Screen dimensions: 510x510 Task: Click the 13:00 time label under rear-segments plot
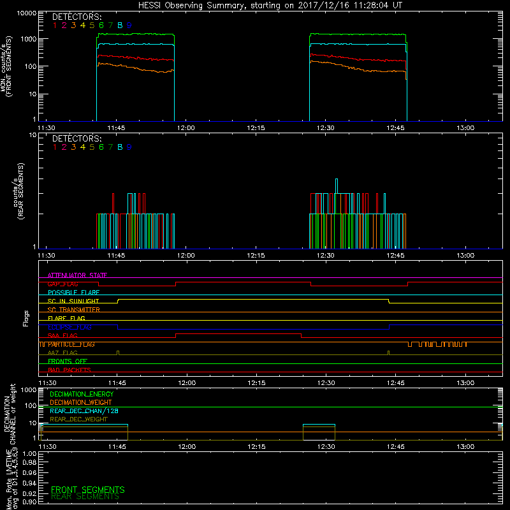point(465,256)
